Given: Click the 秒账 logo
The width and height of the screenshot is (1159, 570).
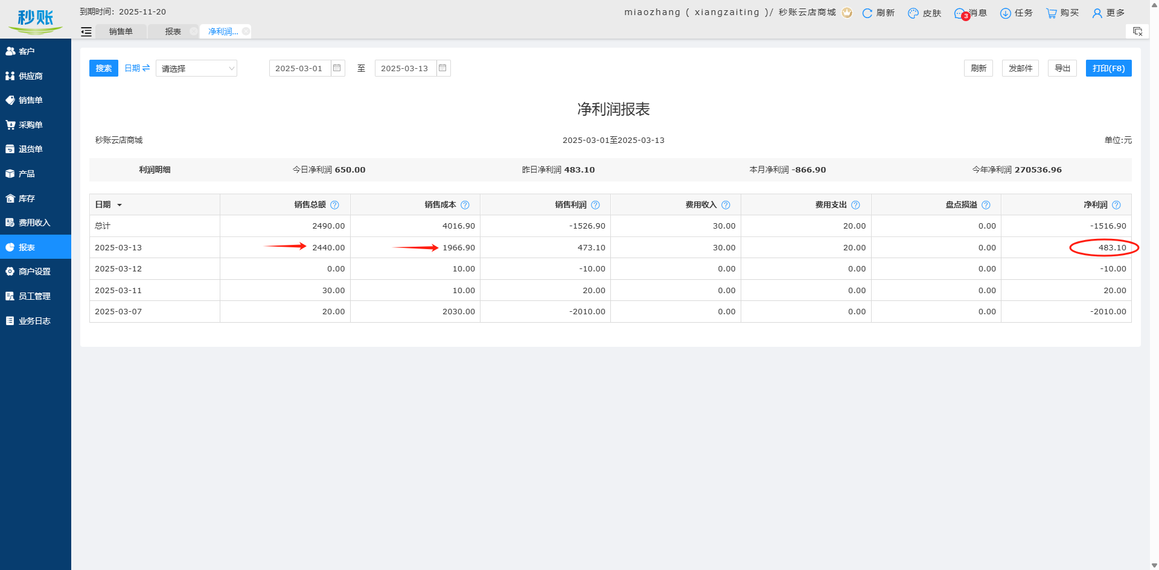Looking at the screenshot, I should click(36, 21).
